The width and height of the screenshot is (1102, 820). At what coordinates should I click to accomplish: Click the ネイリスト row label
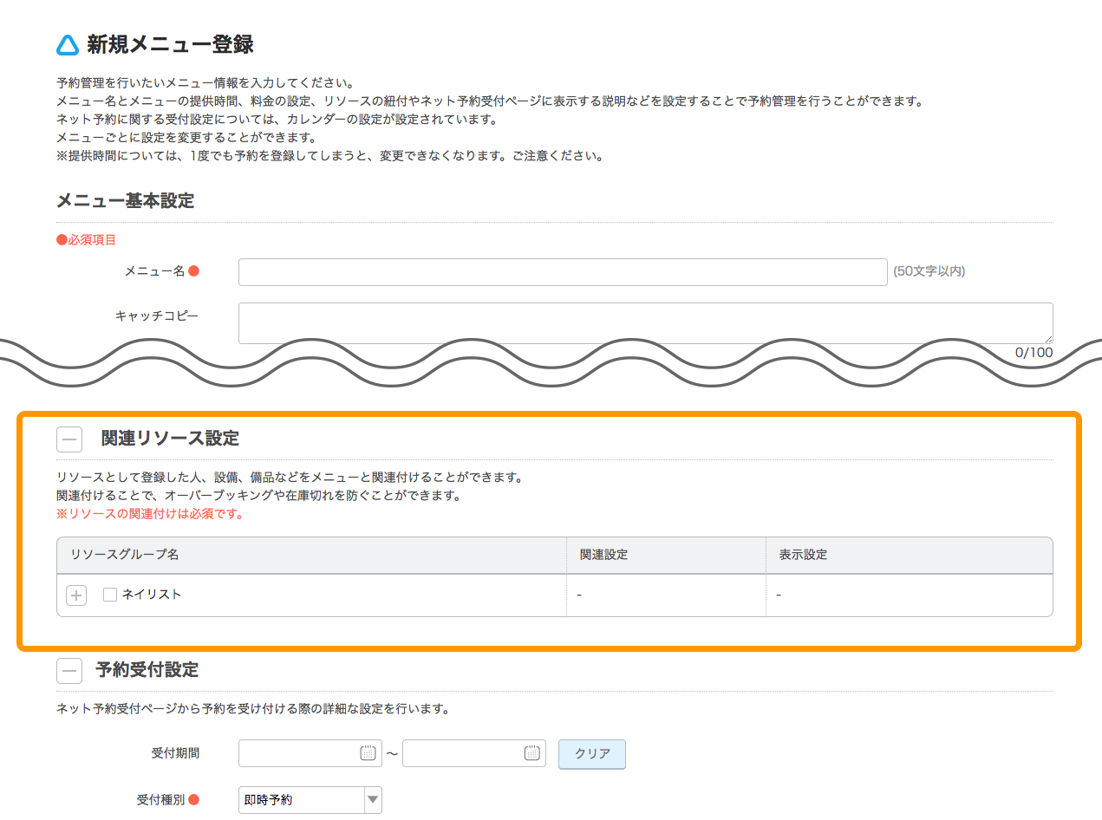point(152,595)
